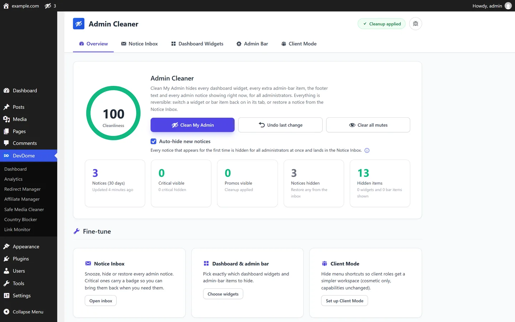This screenshot has height=322, width=515.
Task: Open Country Blocker submenu item
Action: click(x=20, y=219)
